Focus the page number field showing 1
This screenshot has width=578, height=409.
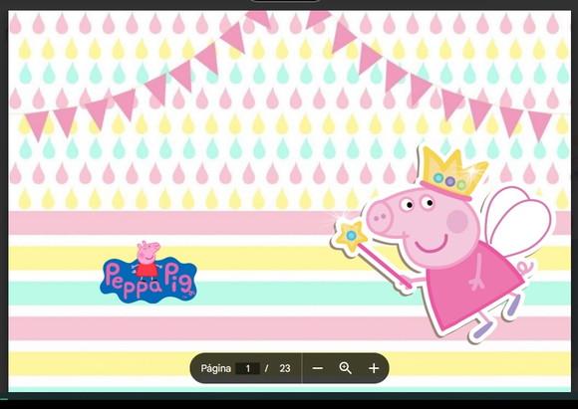pos(248,368)
